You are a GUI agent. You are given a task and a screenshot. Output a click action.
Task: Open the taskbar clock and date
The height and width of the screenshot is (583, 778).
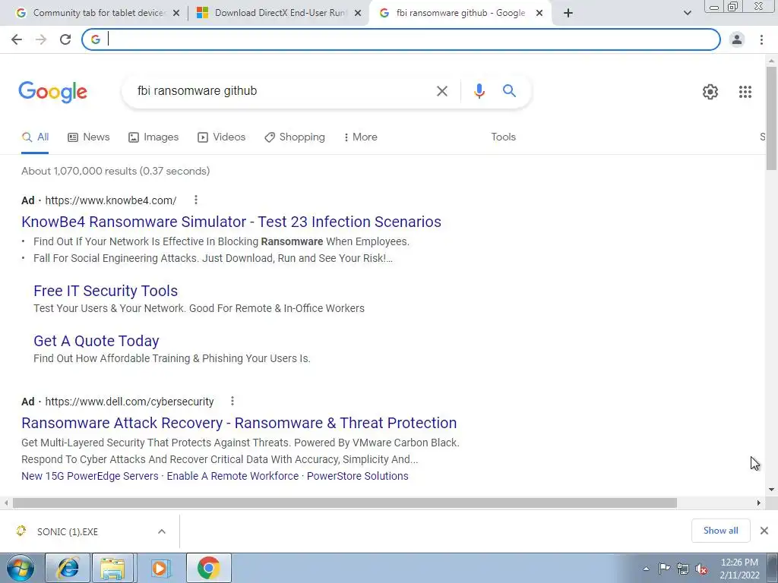(739, 569)
